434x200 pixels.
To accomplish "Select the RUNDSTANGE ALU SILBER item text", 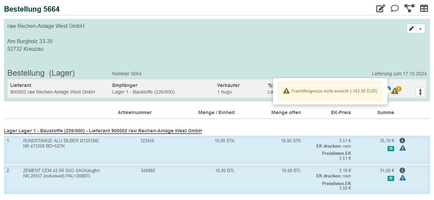I will point(61,141).
